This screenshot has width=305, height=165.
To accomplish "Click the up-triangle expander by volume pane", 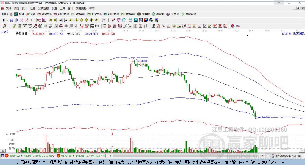I will click(3, 151).
